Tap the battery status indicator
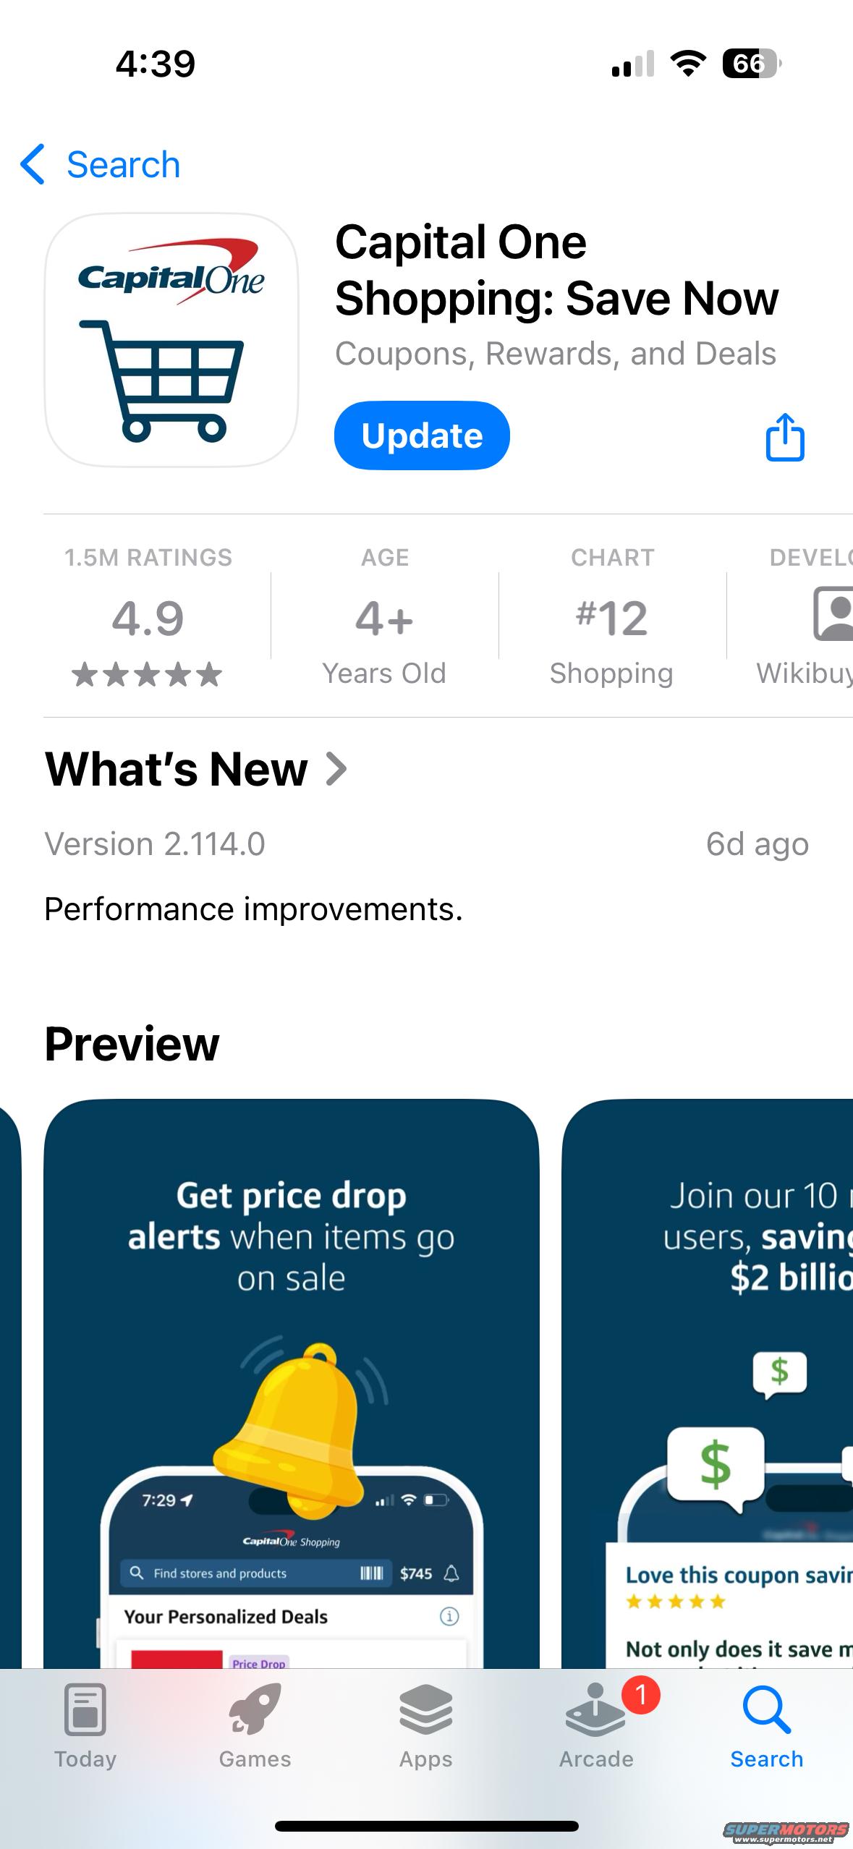The width and height of the screenshot is (853, 1849). click(x=752, y=64)
